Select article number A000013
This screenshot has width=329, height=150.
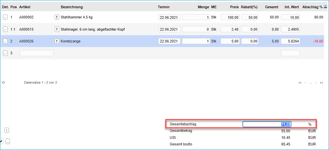point(26,30)
